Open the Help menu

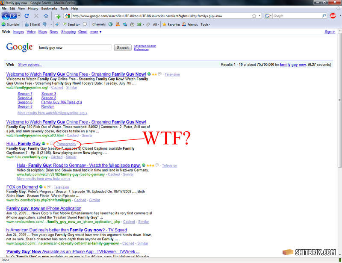[x=74, y=9]
